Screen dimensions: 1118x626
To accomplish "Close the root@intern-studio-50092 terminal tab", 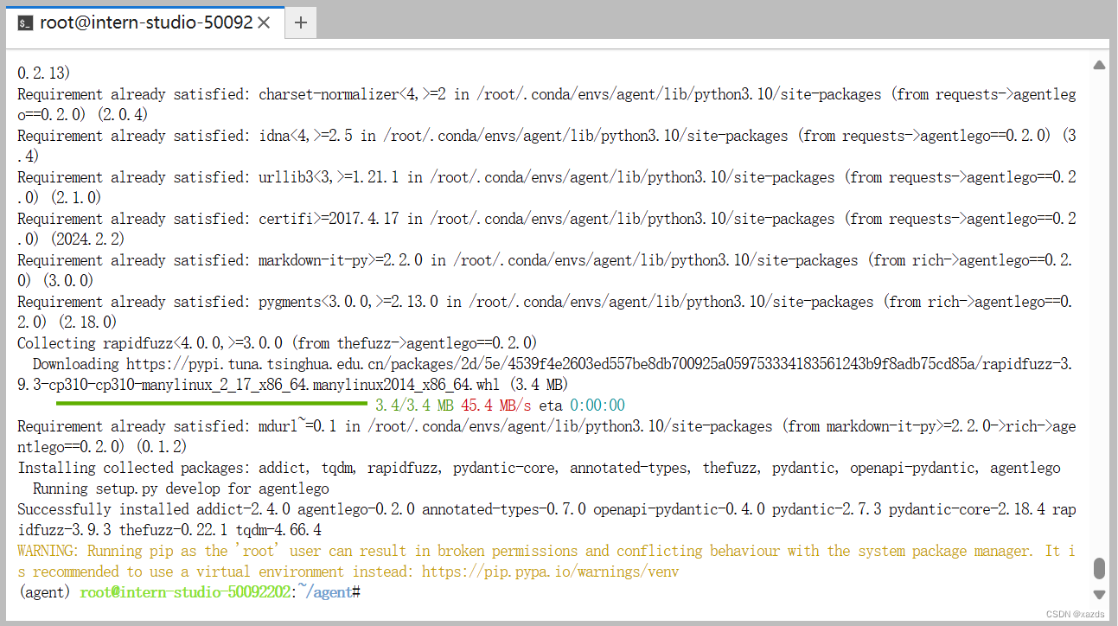I will [265, 23].
